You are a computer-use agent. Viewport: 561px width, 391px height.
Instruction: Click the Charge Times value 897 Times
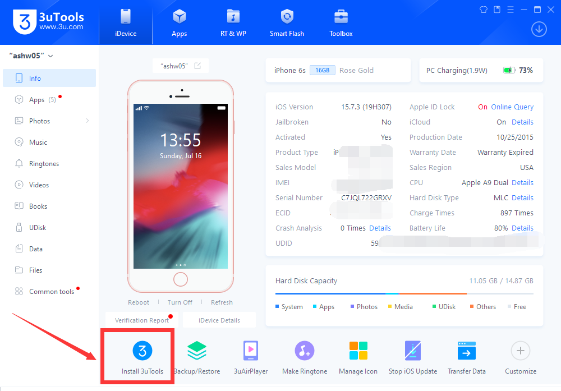(517, 213)
